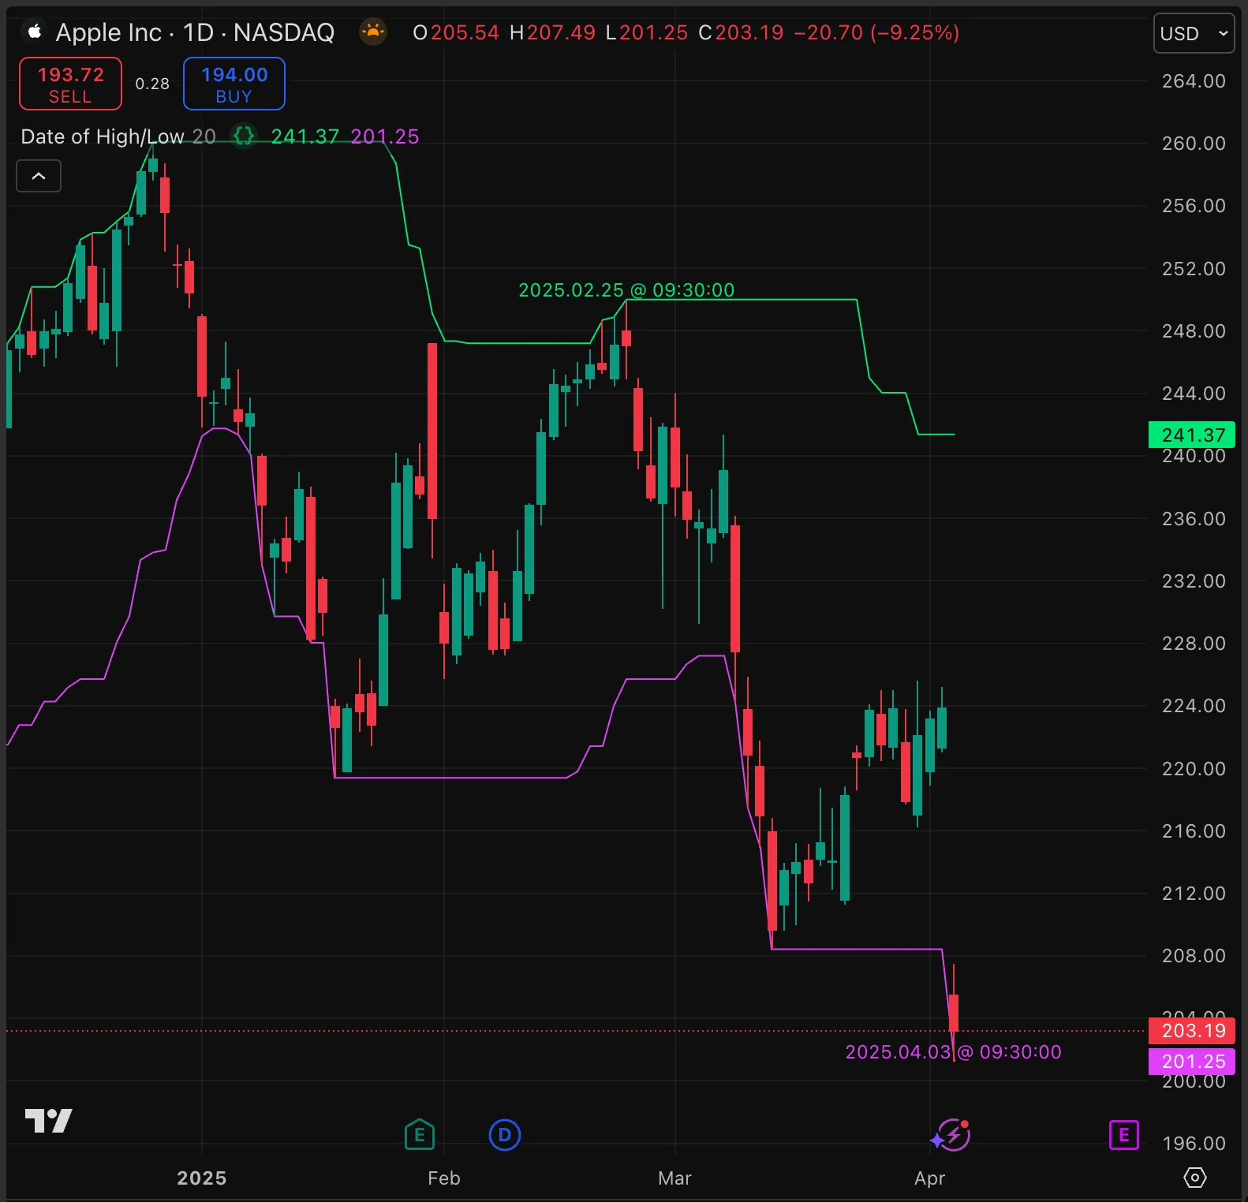Open chart settings hexagon icon
Image resolution: width=1248 pixels, height=1202 pixels.
click(1194, 1178)
